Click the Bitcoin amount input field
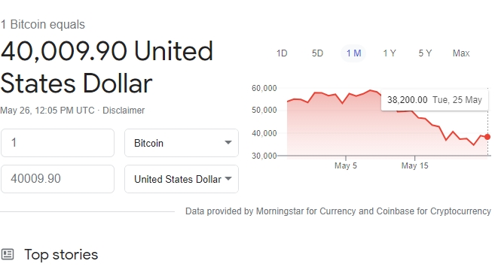Screen dimensions: 498x273 pyautogui.click(x=57, y=143)
